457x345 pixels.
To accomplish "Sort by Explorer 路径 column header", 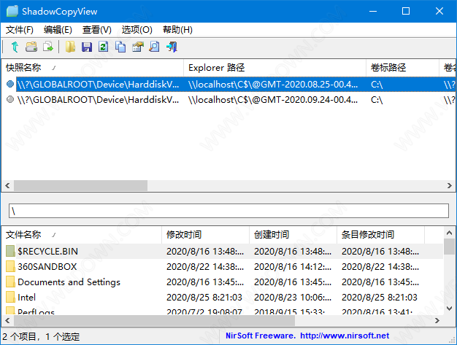I will [x=274, y=68].
